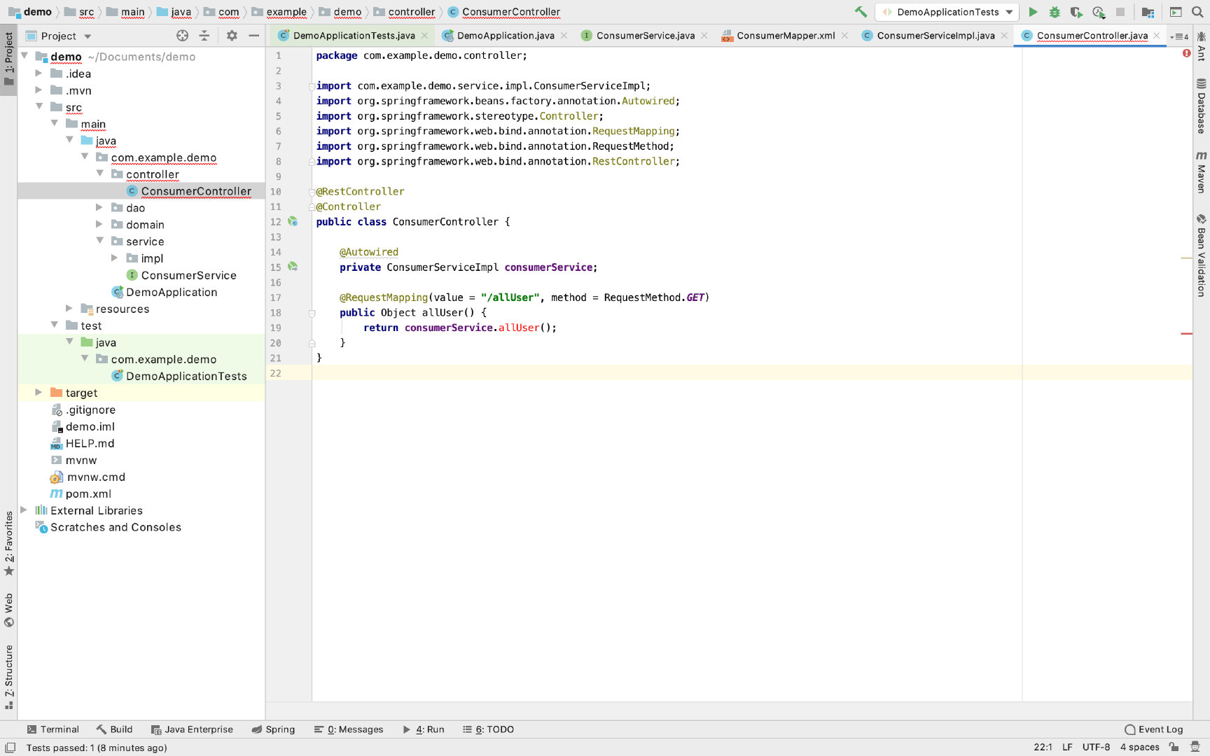1210x756 pixels.
Task: Open Project panel settings gear
Action: 232,36
